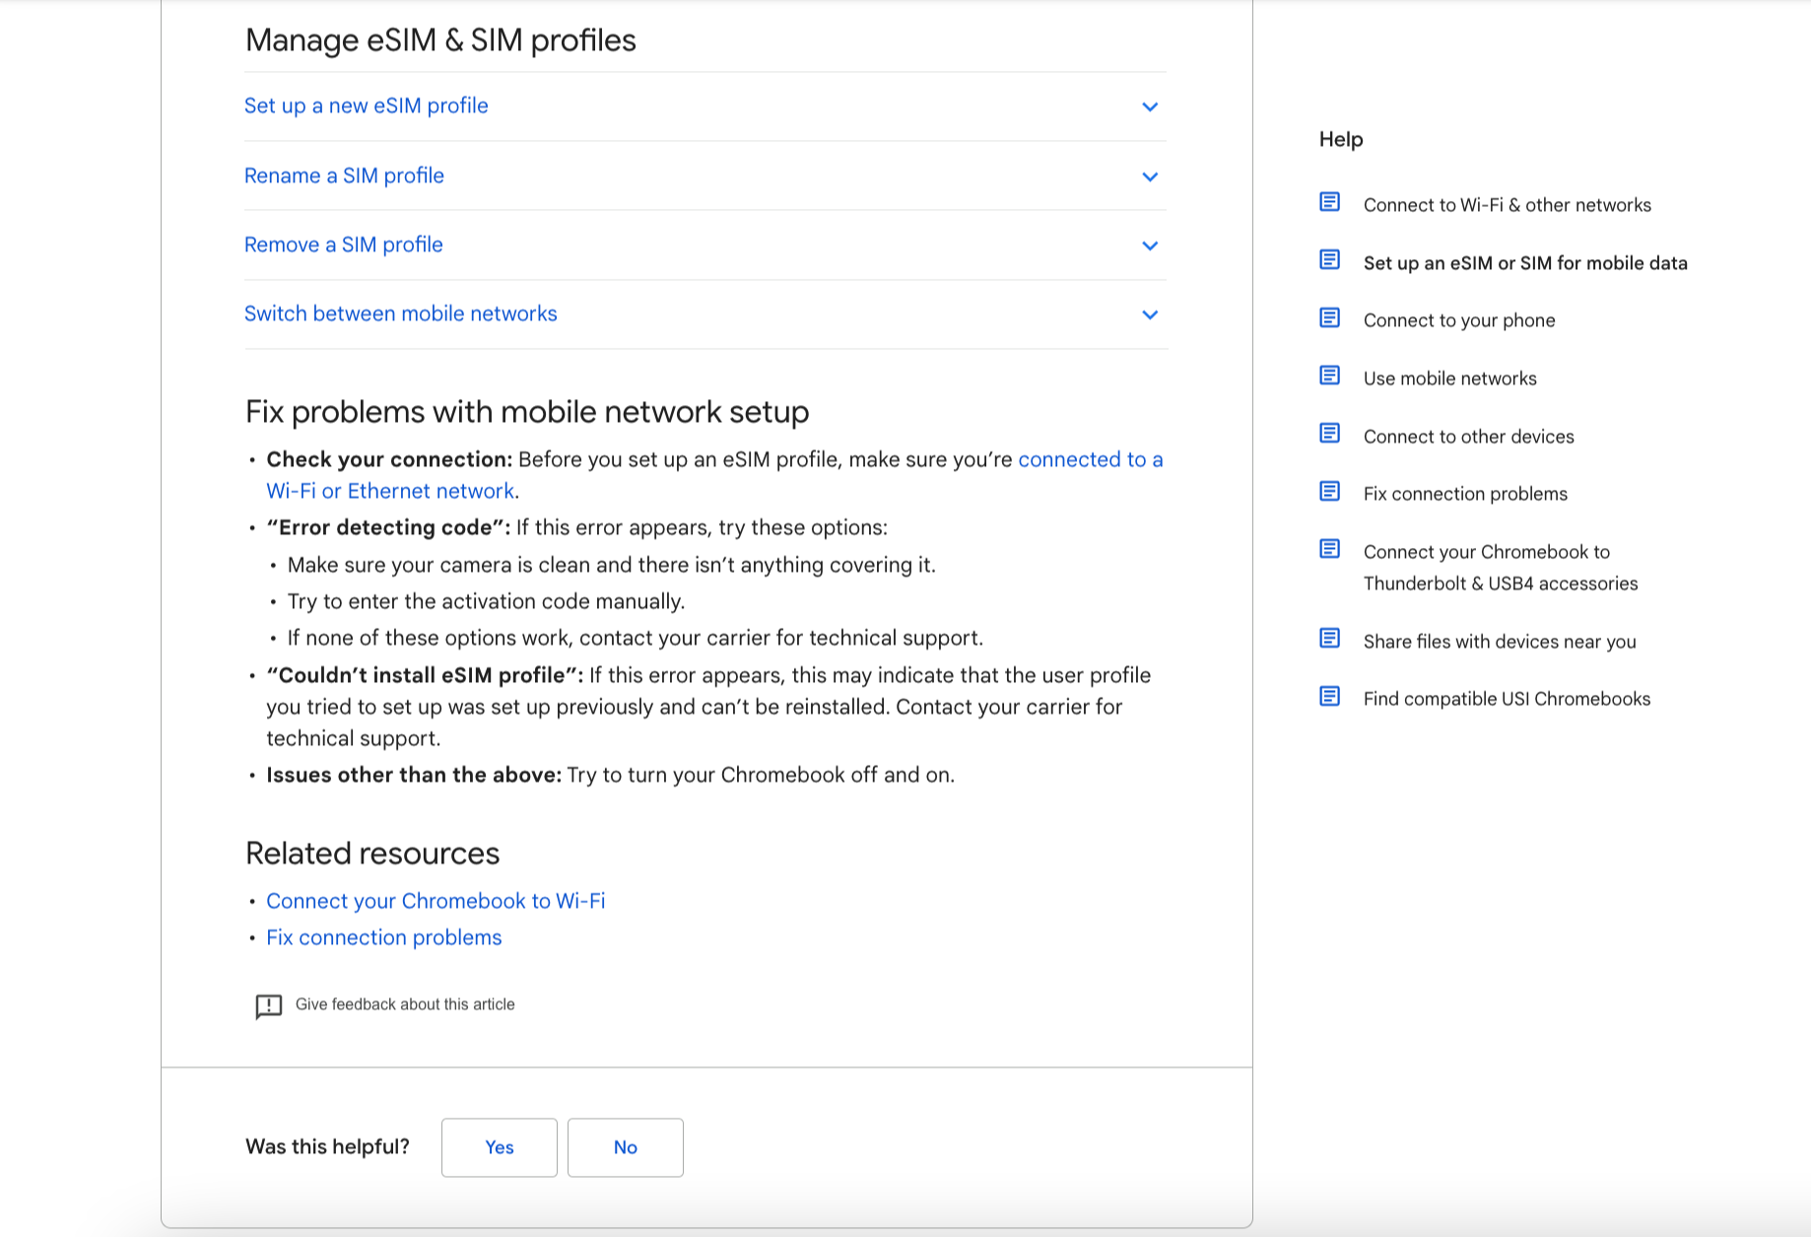Expand the Rename a SIM profile chevron
The width and height of the screenshot is (1811, 1237).
tap(1149, 176)
